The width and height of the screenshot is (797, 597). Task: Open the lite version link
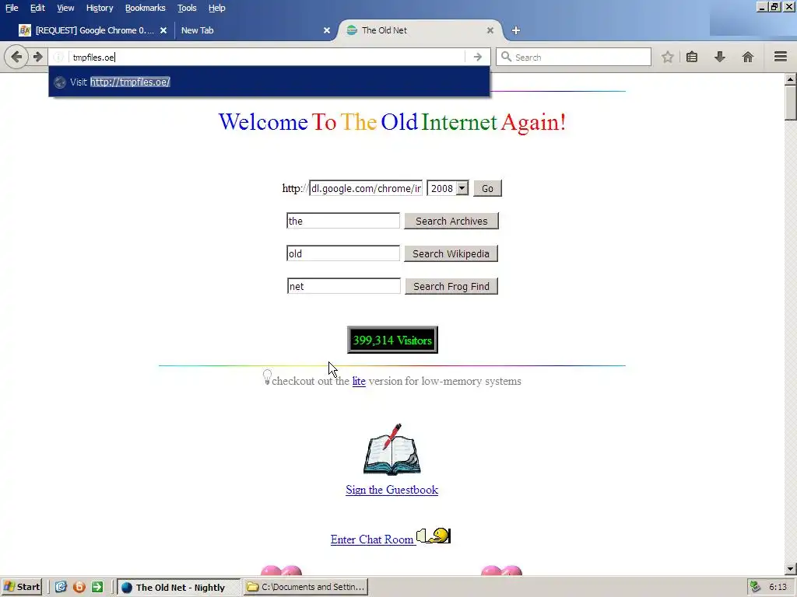359,381
